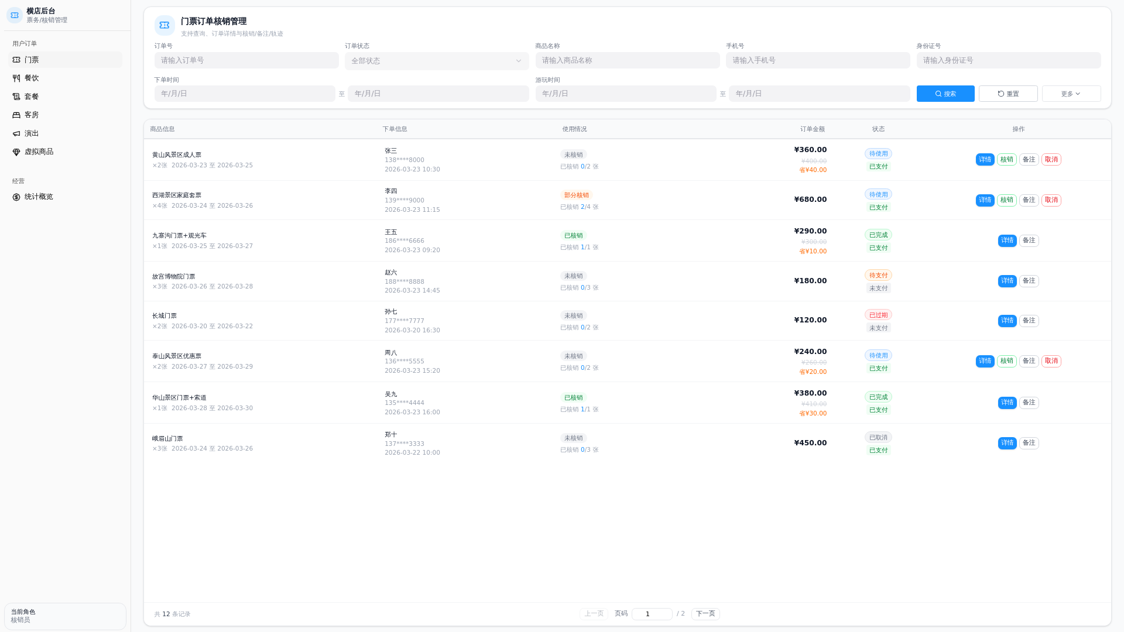Viewport: 1124px width, 632px height.
Task: Expand the 更多 filter options
Action: 1071,94
